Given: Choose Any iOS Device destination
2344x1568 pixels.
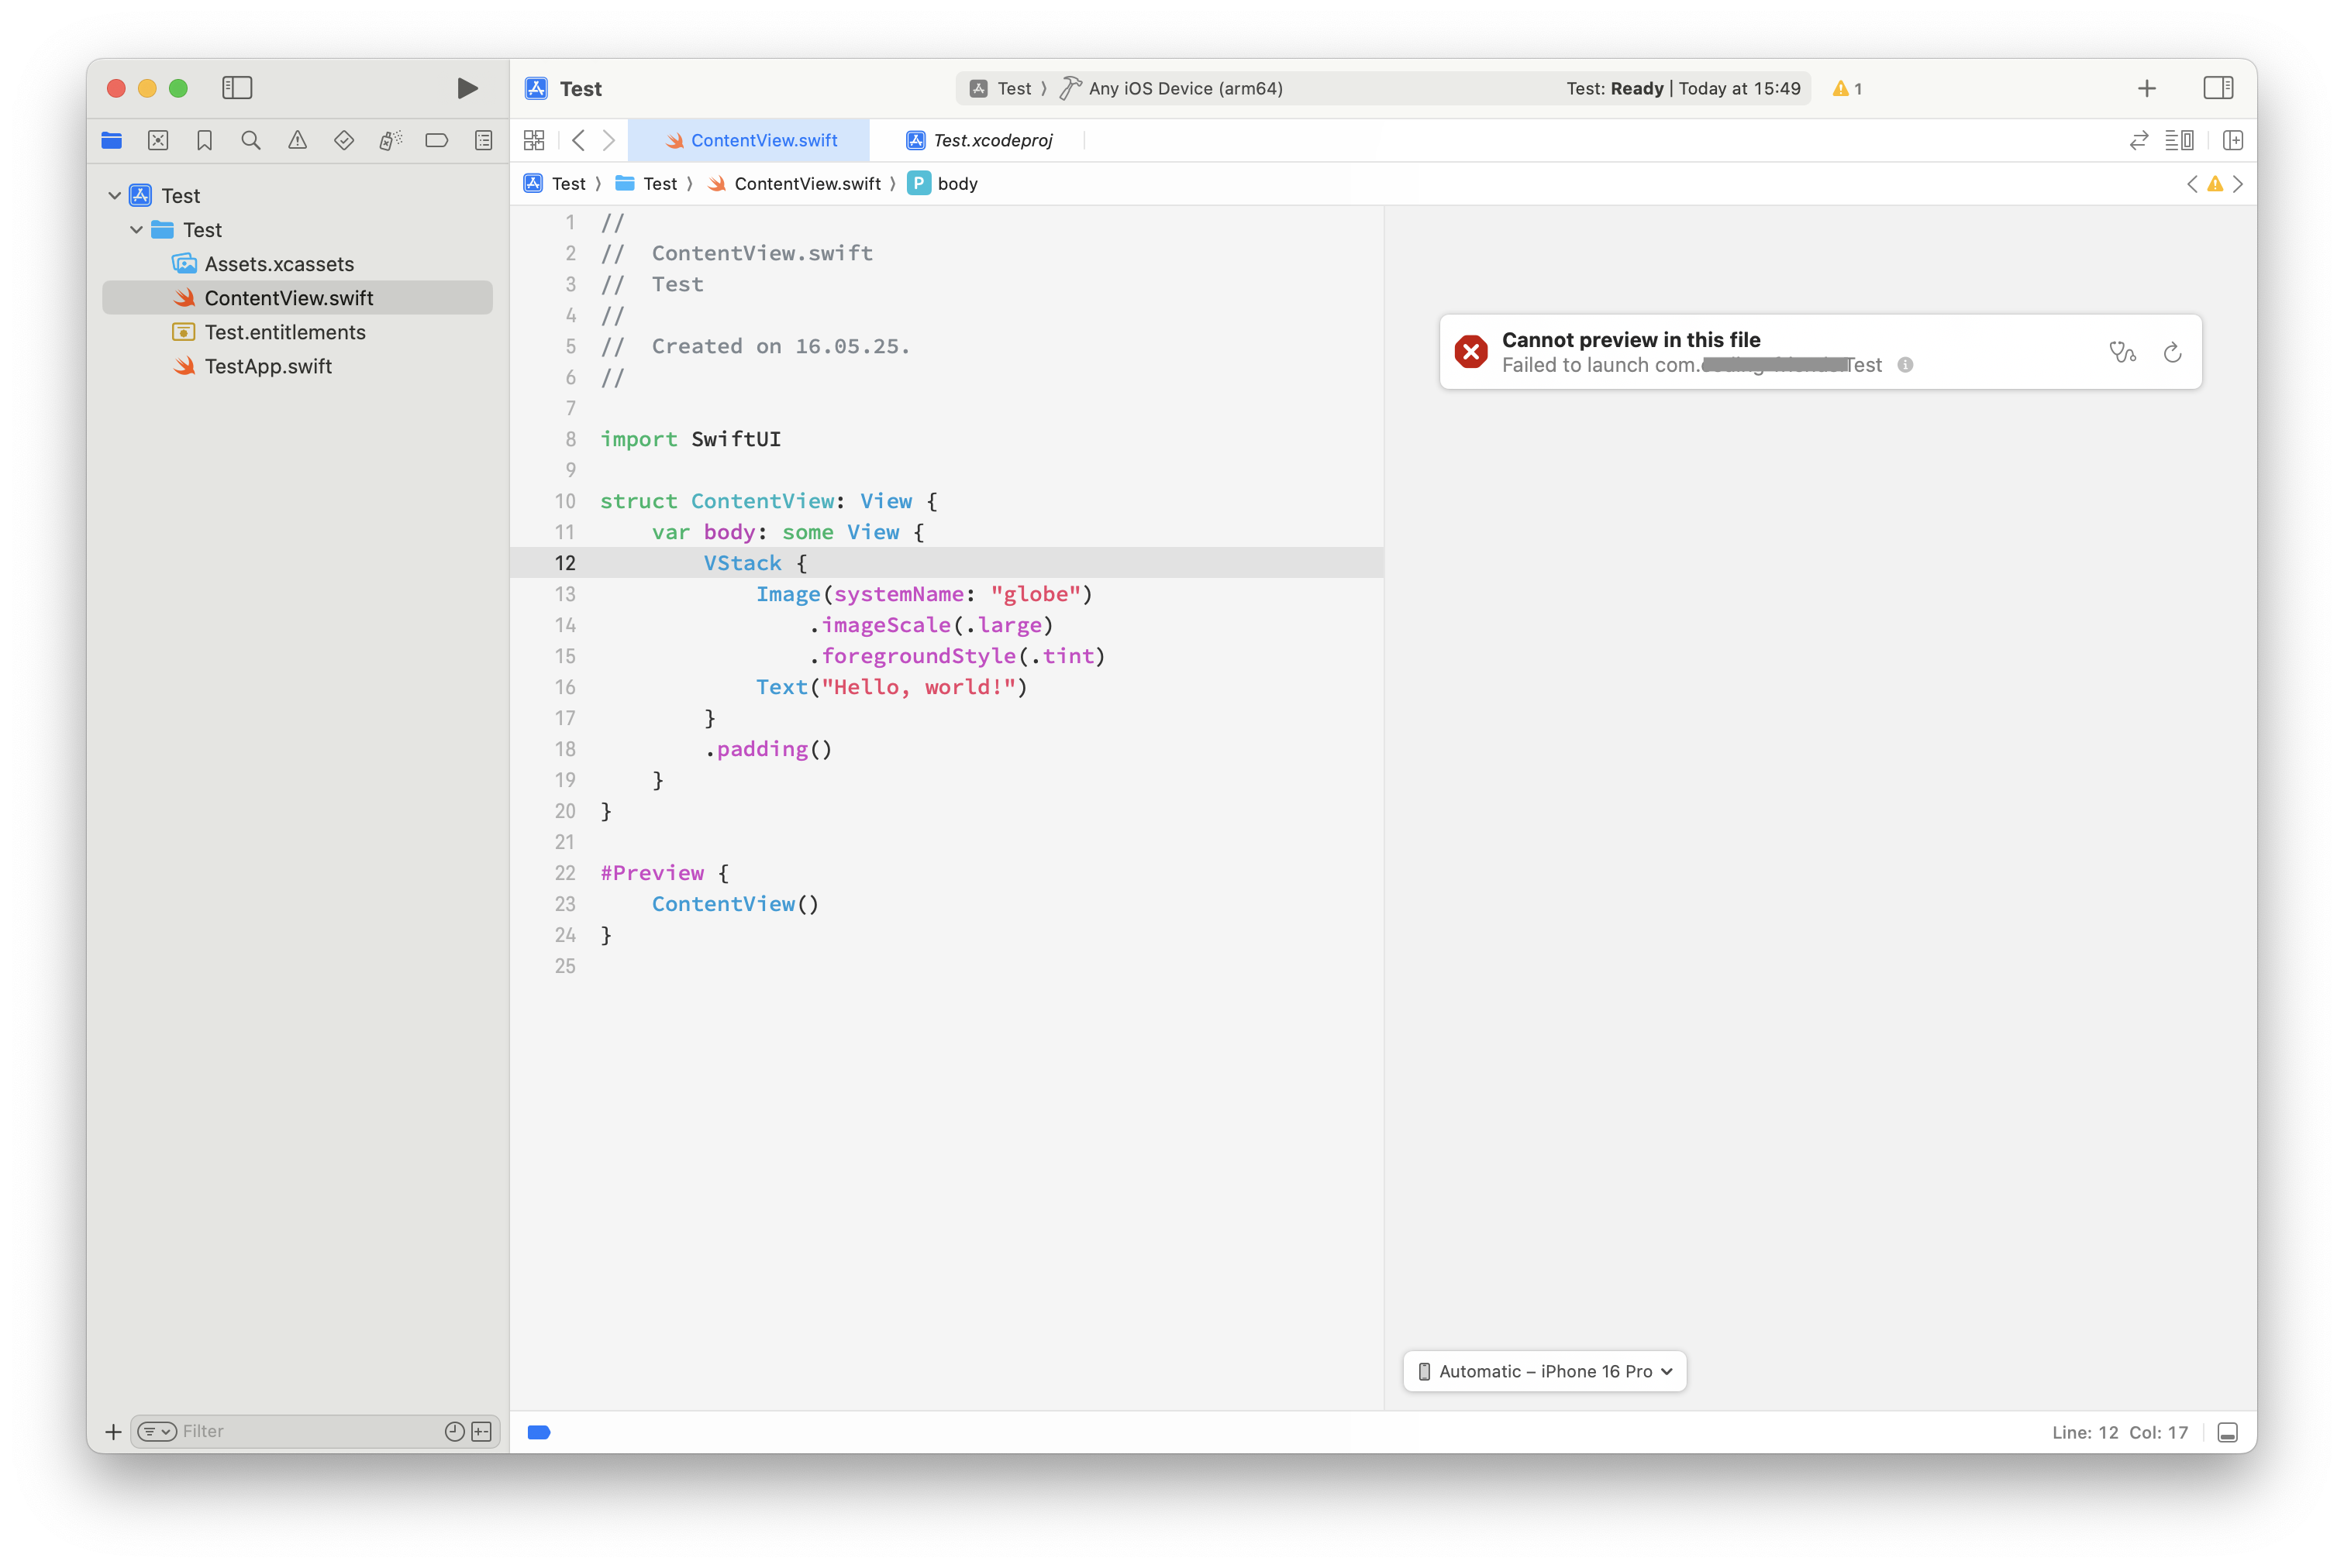Looking at the screenshot, I should pos(1171,88).
